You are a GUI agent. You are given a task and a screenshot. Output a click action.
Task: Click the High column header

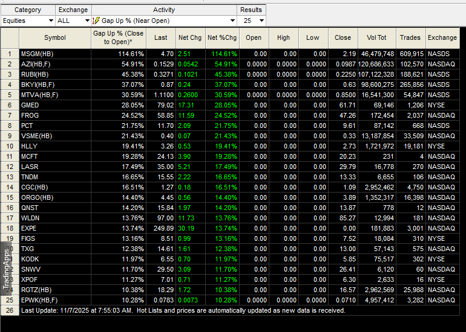[283, 38]
